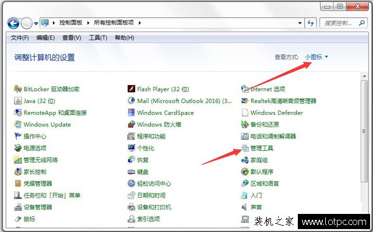The width and height of the screenshot is (373, 232).
Task: Click the 任务栏和「开始」菜单 icon
Action: (x=18, y=195)
